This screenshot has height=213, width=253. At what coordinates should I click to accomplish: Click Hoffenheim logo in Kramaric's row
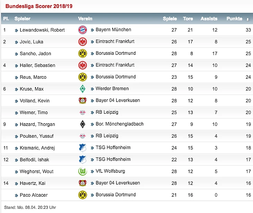pyautogui.click(x=82, y=148)
